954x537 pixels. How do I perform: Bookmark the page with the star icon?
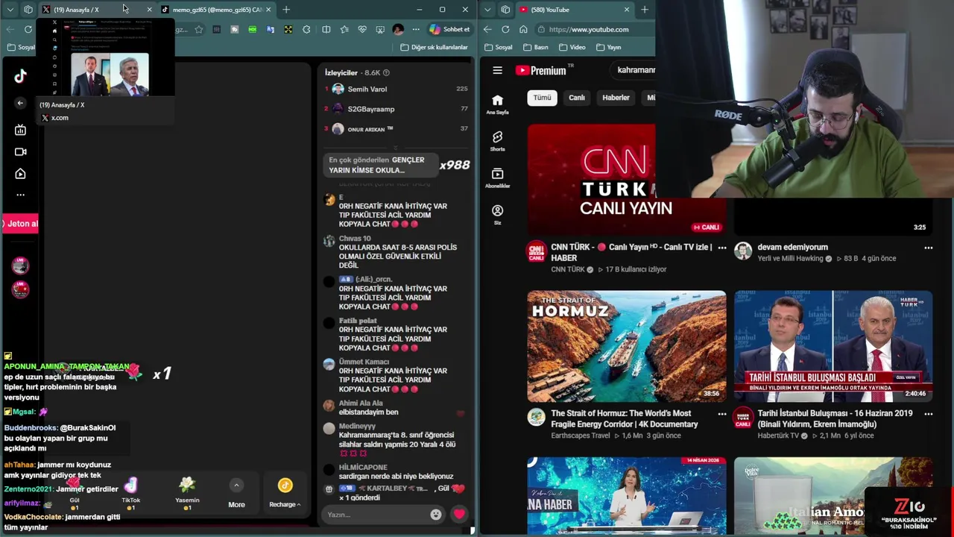coord(199,29)
